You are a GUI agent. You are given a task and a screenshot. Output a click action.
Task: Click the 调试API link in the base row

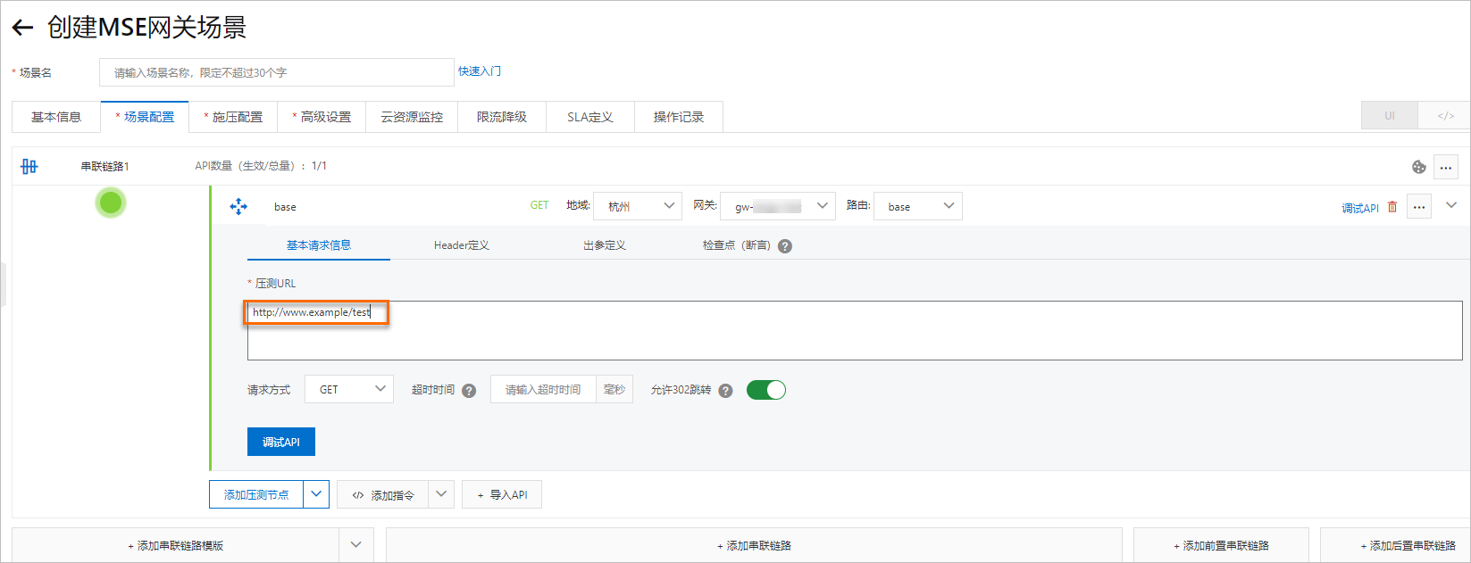click(x=1360, y=208)
